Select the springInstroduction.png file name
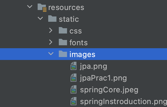Image resolution: width=167 pixels, height=107 pixels. [123, 102]
